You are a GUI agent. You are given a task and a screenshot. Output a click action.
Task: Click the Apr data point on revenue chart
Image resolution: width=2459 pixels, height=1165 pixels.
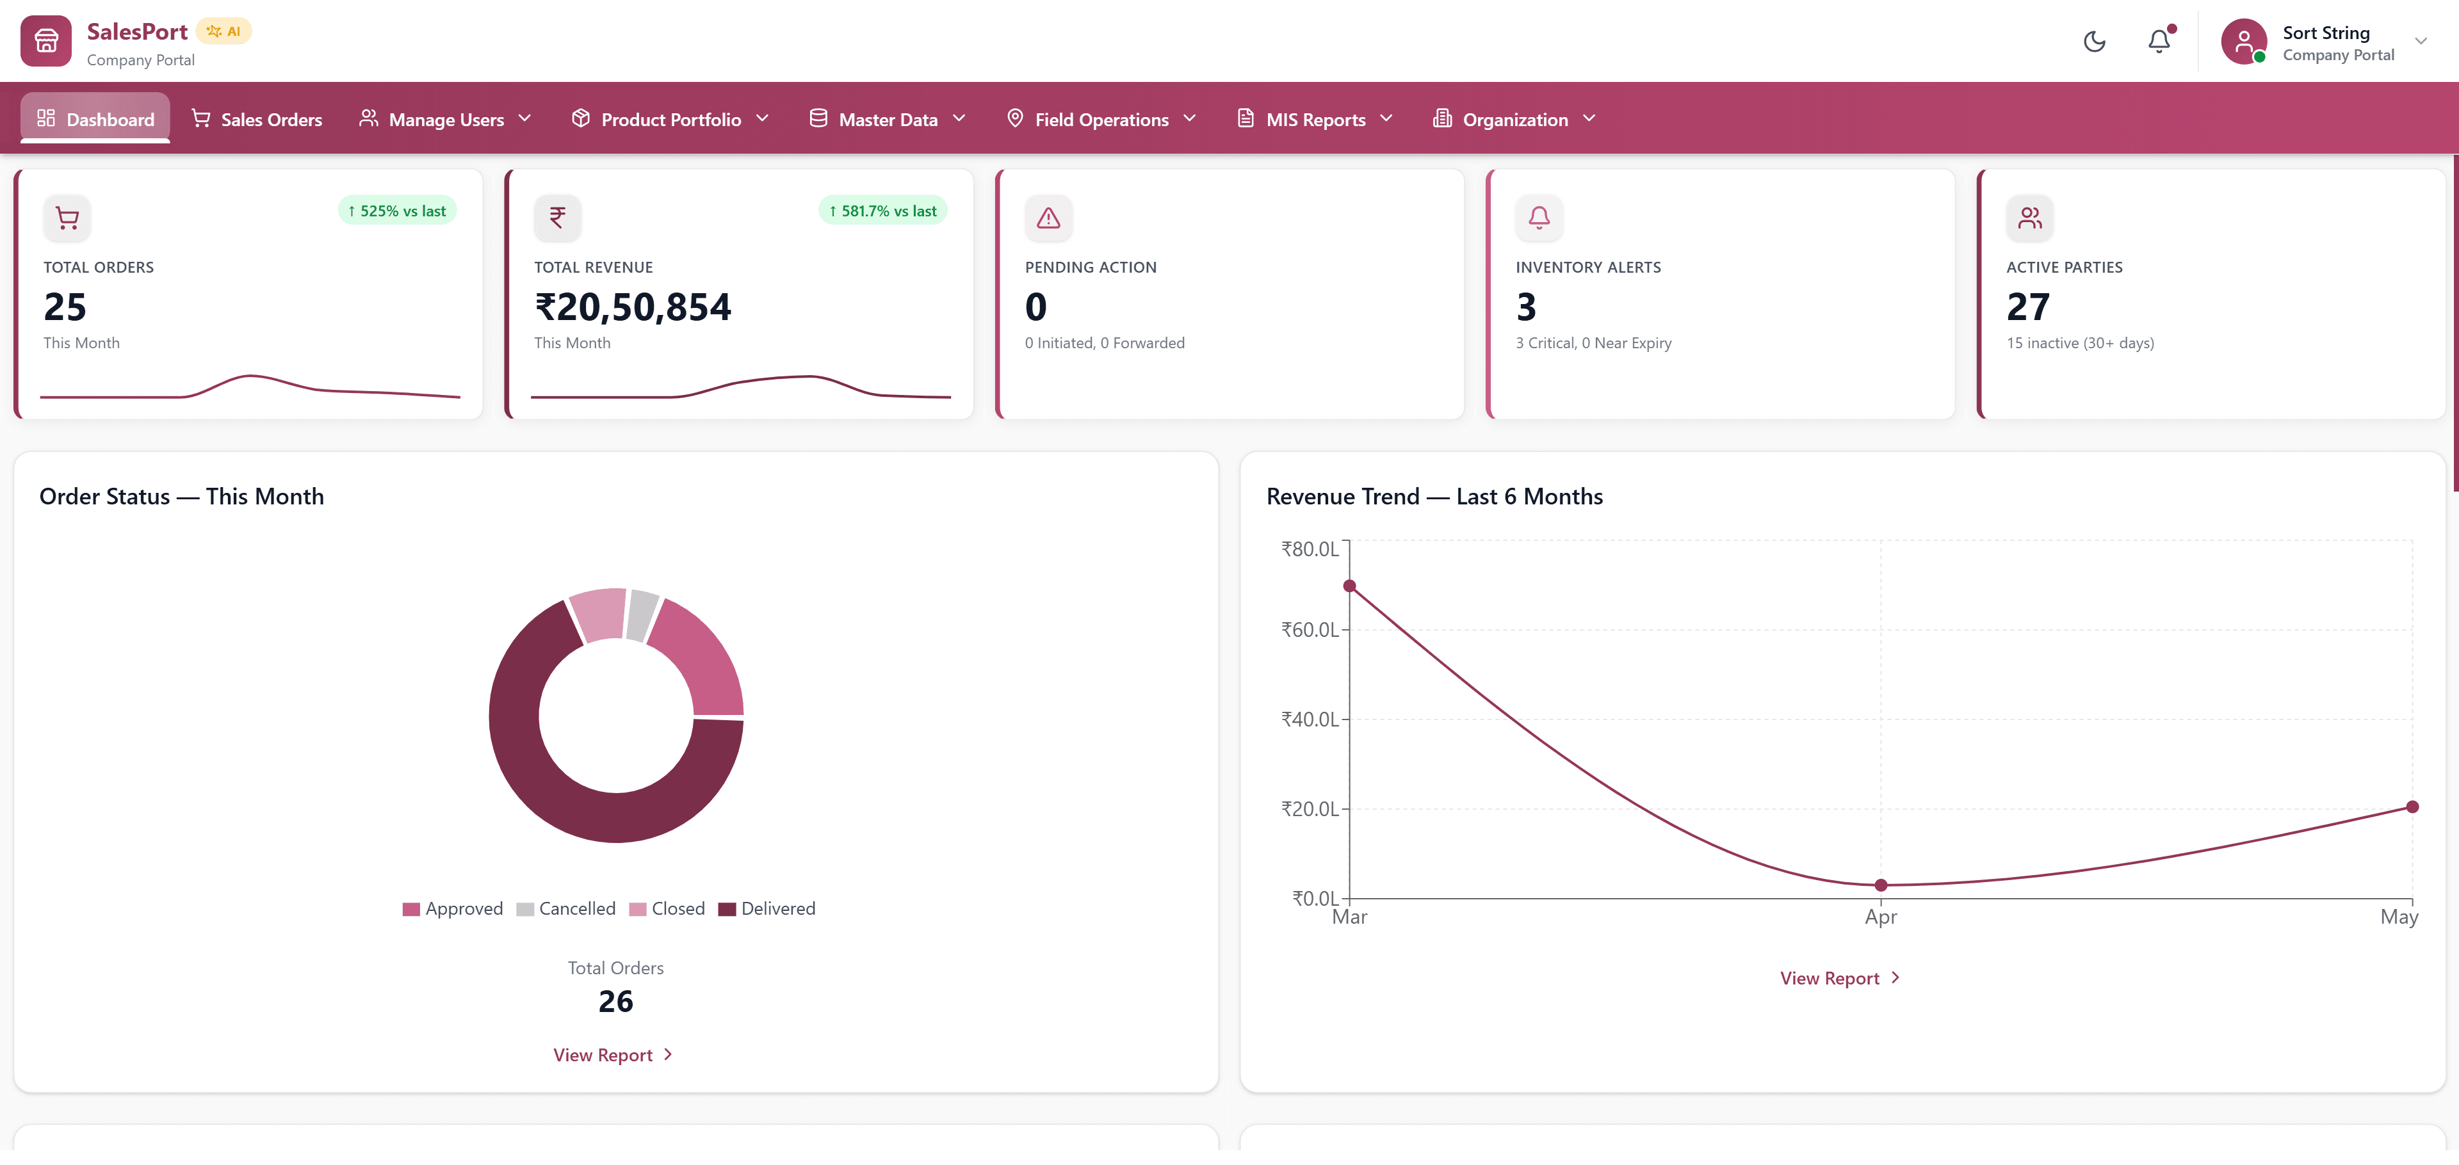1881,887
